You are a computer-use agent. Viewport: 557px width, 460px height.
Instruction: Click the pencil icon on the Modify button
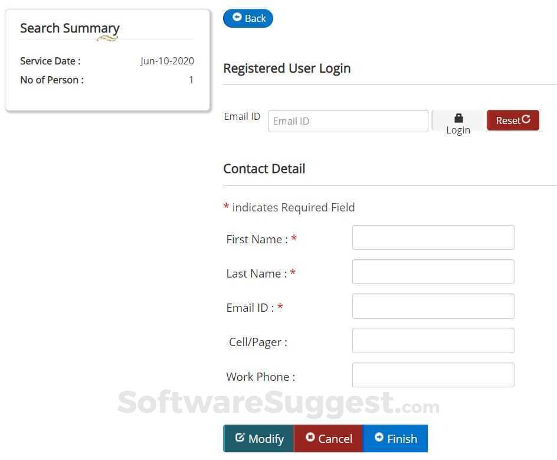[x=240, y=438]
